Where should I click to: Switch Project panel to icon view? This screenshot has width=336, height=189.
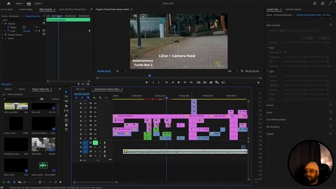click(x=14, y=182)
